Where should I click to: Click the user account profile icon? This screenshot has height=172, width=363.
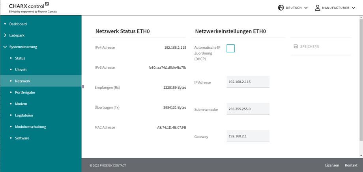(318, 7)
